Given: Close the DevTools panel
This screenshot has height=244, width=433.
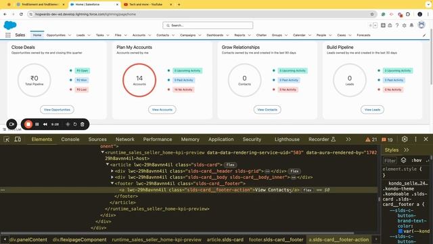Looking at the screenshot, I should [426, 139].
